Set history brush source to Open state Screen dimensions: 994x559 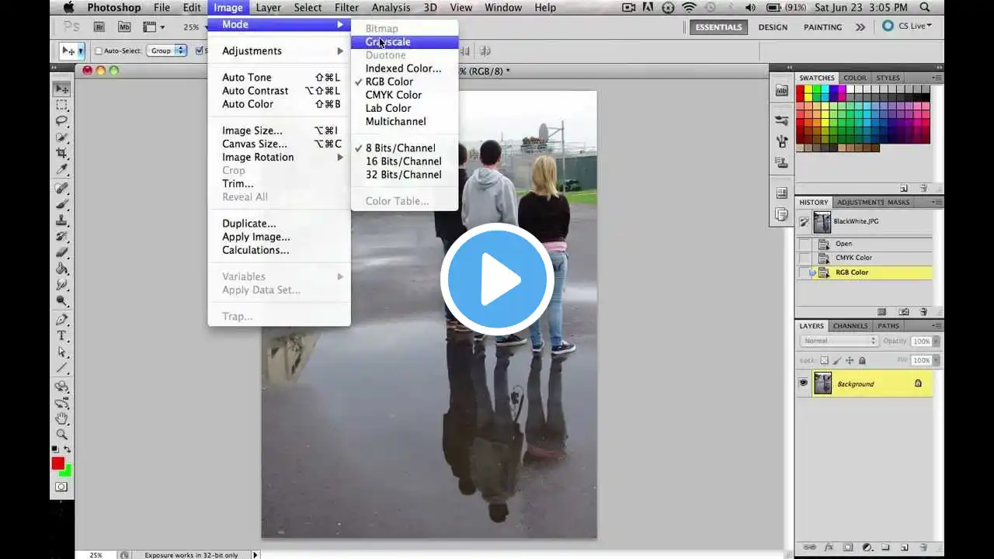(x=805, y=244)
